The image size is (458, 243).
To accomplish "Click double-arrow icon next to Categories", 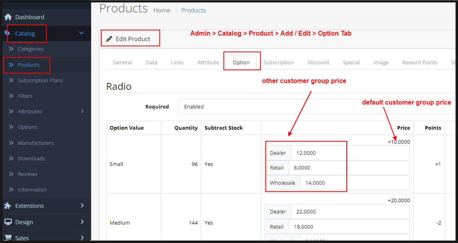I will [x=11, y=49].
